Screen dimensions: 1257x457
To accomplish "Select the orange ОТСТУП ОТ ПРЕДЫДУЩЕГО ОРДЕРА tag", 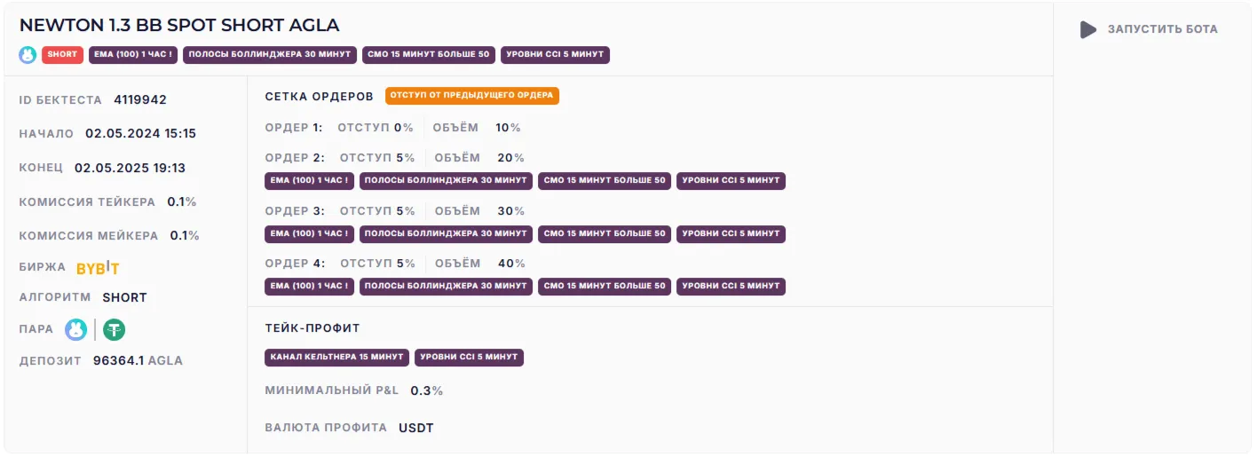I will [x=472, y=96].
